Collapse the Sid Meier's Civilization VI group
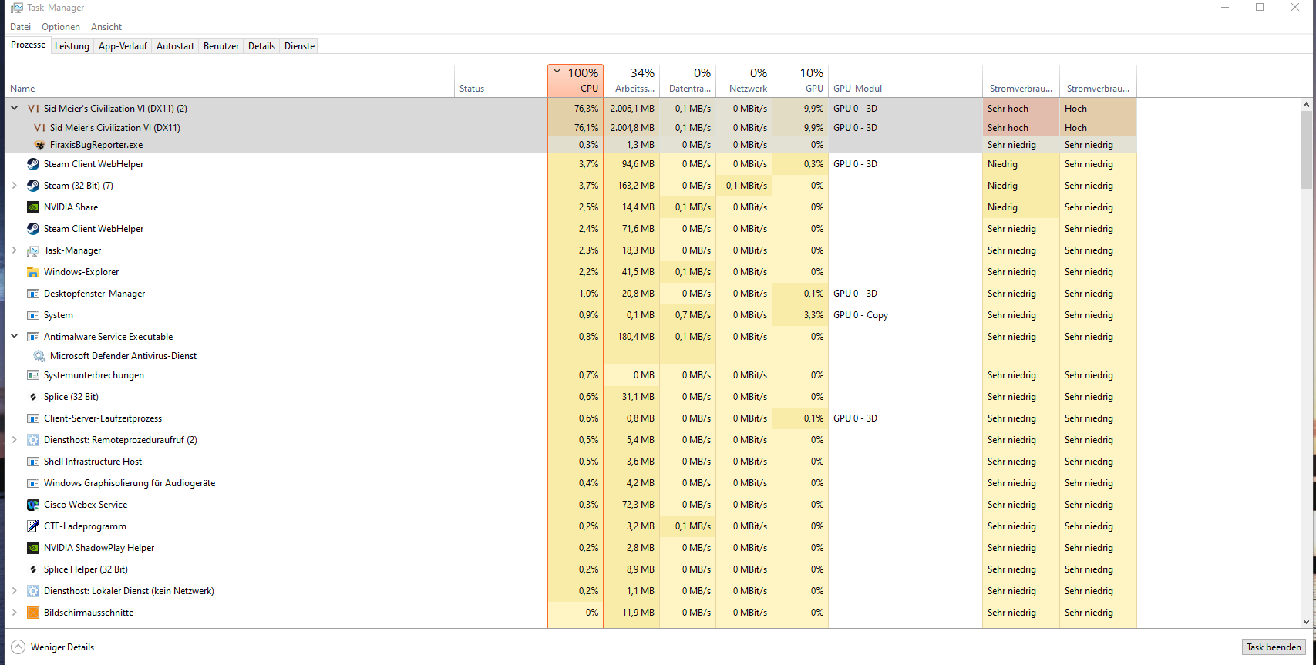This screenshot has height=665, width=1316. [14, 109]
